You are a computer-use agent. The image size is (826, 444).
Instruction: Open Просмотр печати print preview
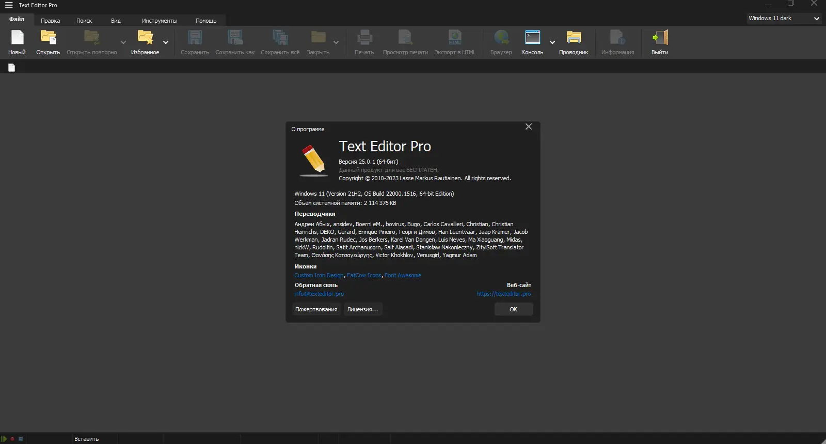click(x=405, y=38)
